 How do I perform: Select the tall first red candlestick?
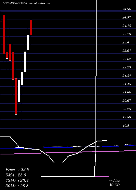(4, 34)
